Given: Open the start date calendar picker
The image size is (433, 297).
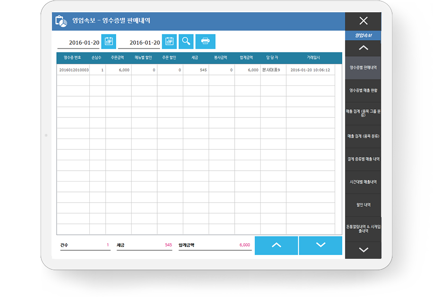Looking at the screenshot, I should pyautogui.click(x=109, y=41).
